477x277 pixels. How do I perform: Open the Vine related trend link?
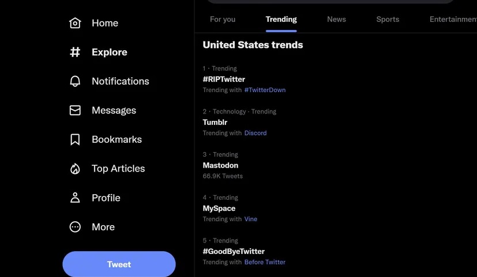(251, 219)
